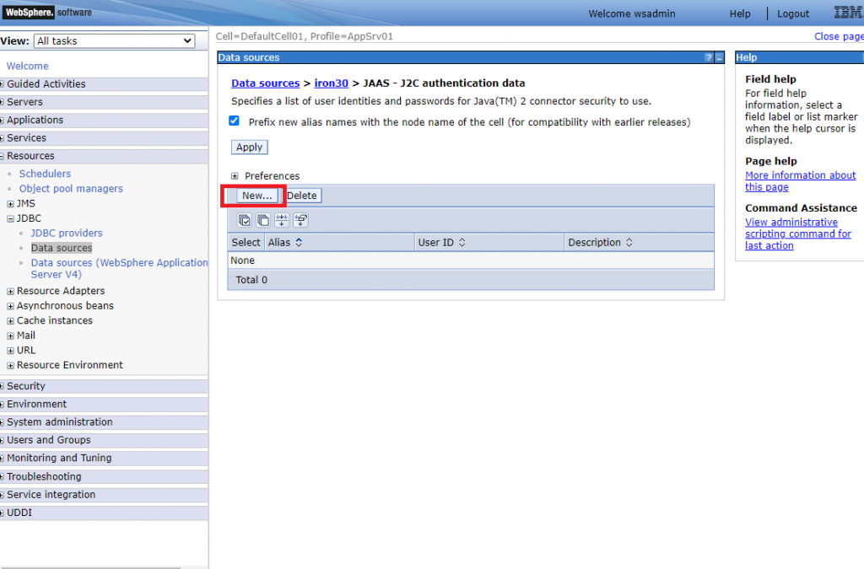Click More information about this page

(x=800, y=181)
